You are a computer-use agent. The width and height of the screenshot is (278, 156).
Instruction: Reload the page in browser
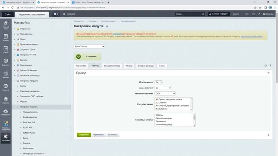point(13,8)
